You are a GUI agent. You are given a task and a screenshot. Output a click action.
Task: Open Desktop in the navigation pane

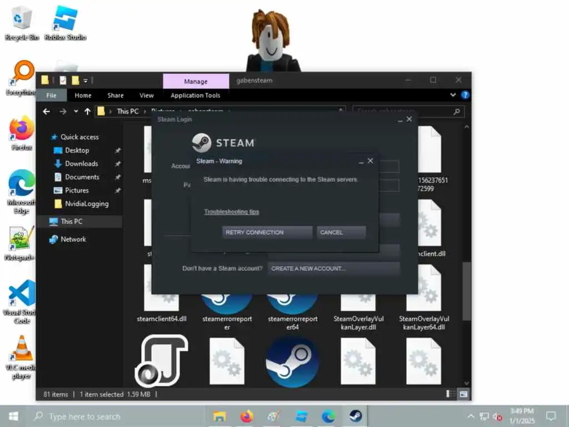click(77, 150)
